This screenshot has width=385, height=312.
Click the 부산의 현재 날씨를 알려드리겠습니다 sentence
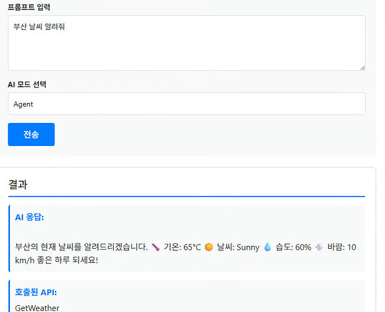tap(80, 247)
